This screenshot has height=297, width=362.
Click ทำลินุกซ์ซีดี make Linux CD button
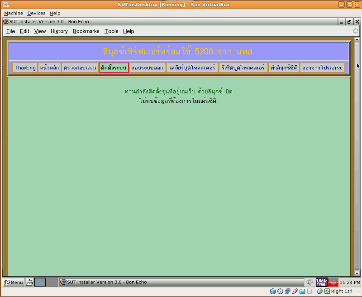click(x=284, y=68)
